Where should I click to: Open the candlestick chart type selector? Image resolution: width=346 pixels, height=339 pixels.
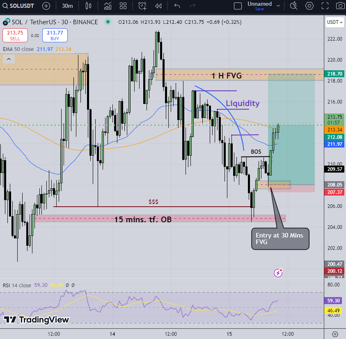click(88, 6)
